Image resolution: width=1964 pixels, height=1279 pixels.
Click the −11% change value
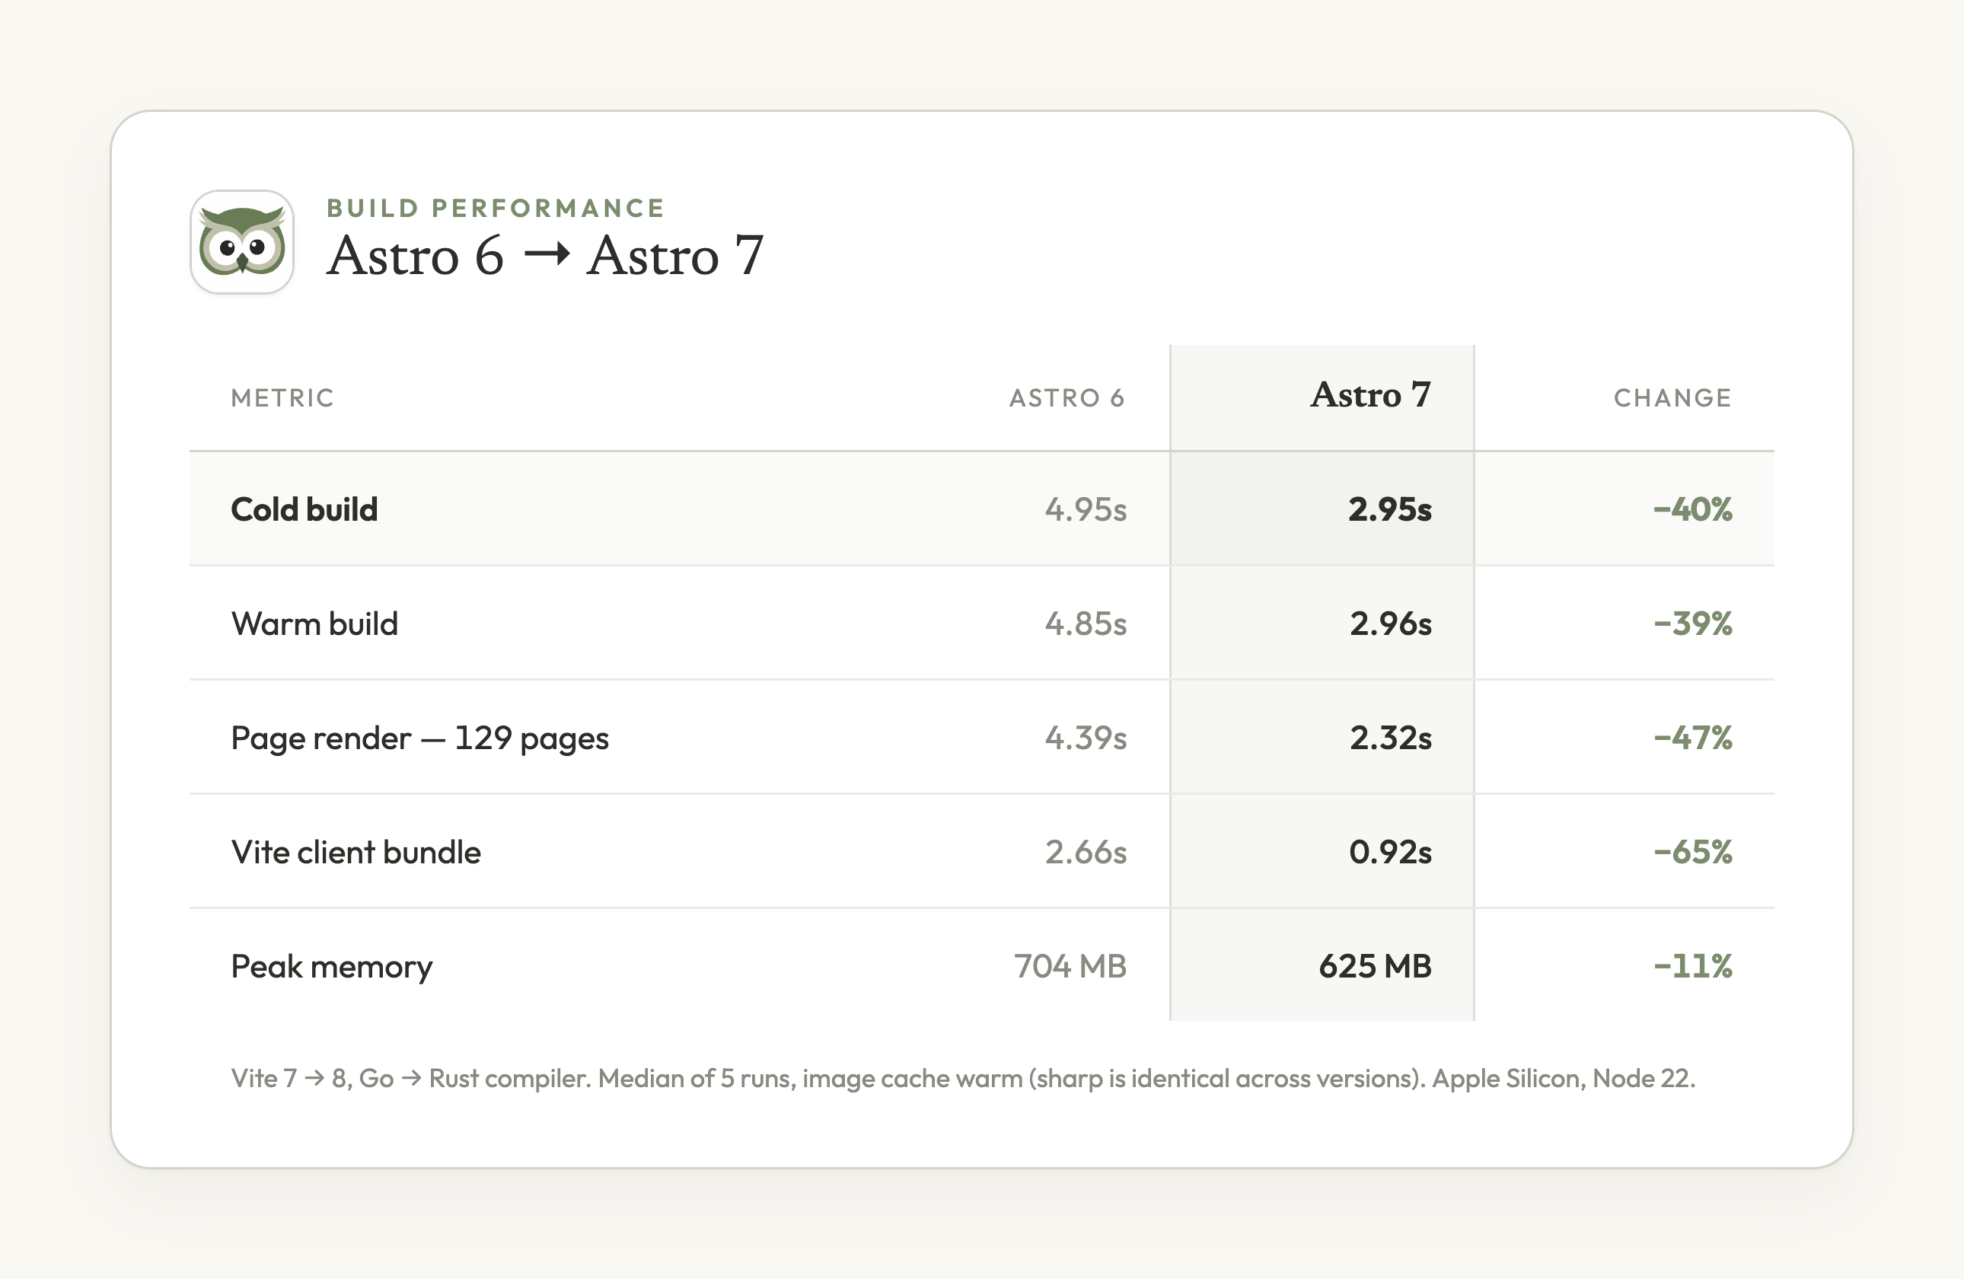point(1693,966)
